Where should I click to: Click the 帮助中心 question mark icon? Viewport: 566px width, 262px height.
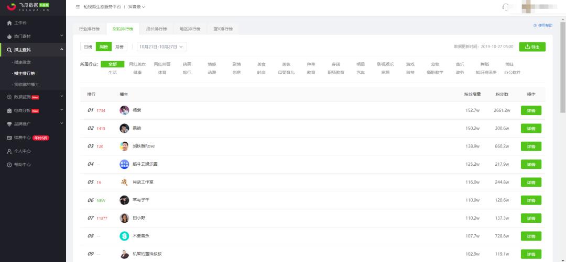coord(9,165)
